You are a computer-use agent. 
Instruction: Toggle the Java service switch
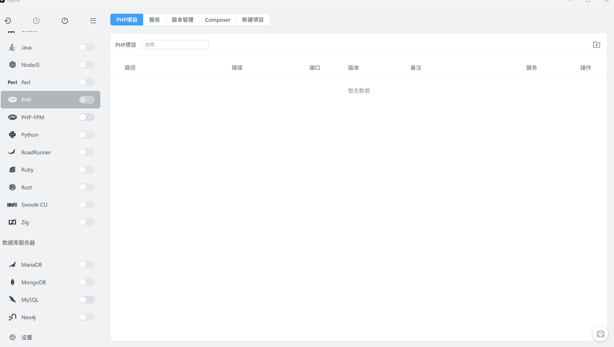(87, 47)
